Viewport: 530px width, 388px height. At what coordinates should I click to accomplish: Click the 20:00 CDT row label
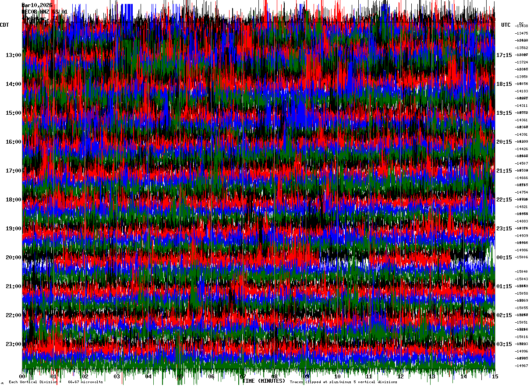click(x=14, y=257)
